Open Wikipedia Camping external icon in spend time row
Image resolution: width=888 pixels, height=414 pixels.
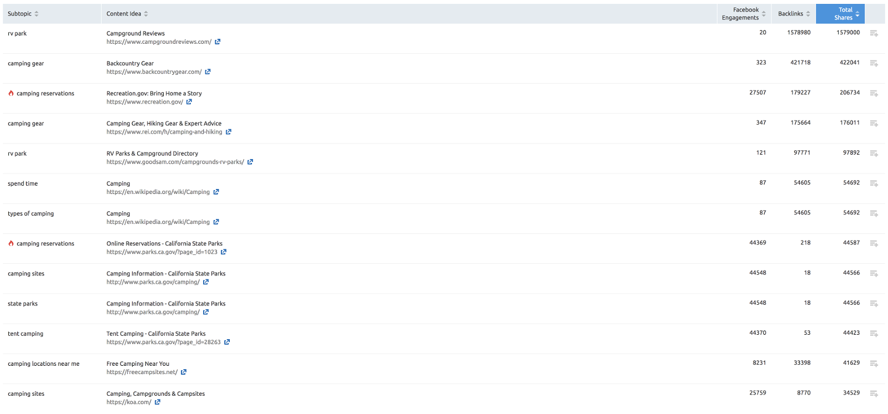[x=216, y=192]
